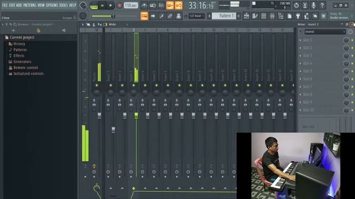Enable wait for input before recording

point(153,5)
